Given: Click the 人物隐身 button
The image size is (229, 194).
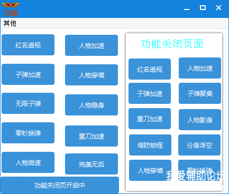Looking at the screenshot, I should click(x=91, y=105).
